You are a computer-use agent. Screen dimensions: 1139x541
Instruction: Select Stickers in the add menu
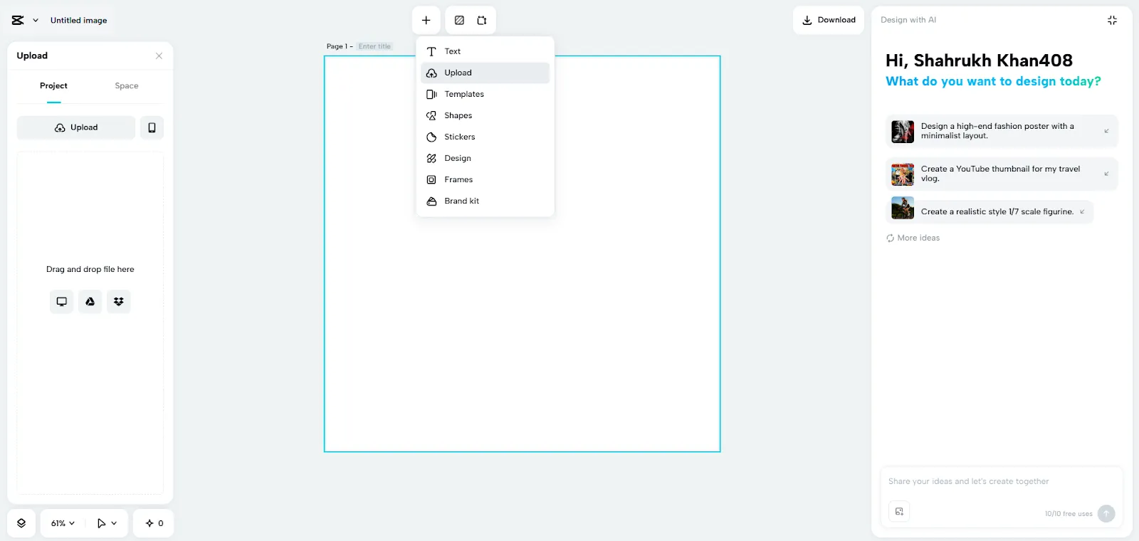[x=459, y=137]
